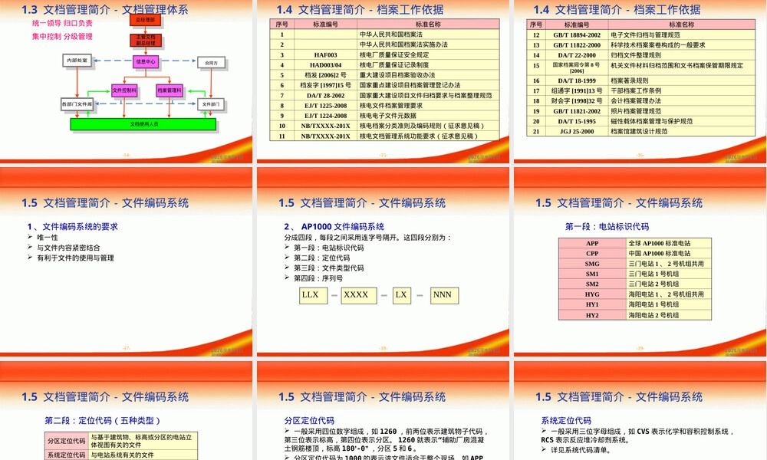Open the slide titled 文件编码系统的要求
The image size is (767, 460).
pos(126,261)
